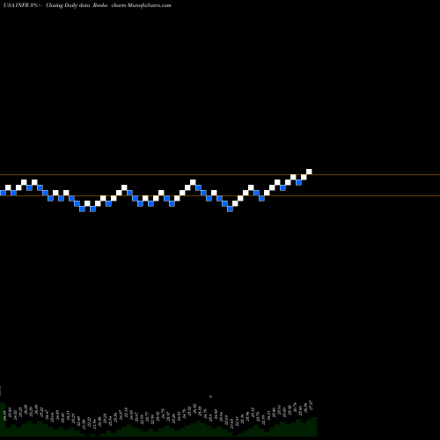Image resolution: width=440 pixels, height=440 pixels.
Task: Click the first price label 24.13
Action: click(4, 415)
